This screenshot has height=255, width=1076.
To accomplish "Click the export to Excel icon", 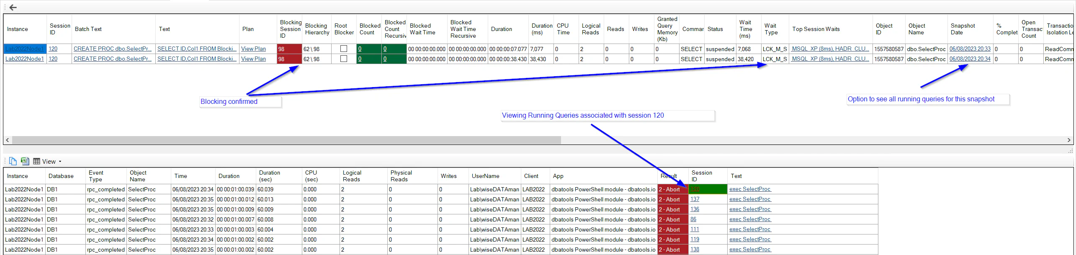I will click(25, 161).
